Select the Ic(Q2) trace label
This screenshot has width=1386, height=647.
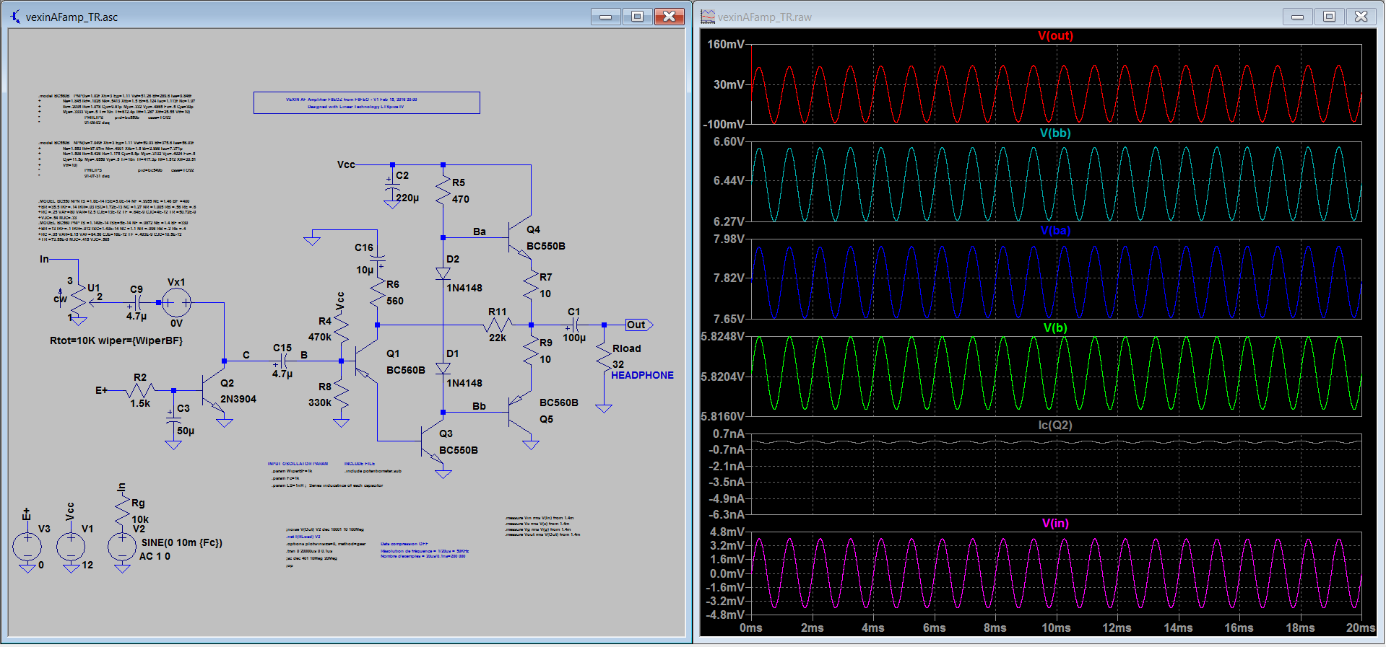tap(1054, 426)
